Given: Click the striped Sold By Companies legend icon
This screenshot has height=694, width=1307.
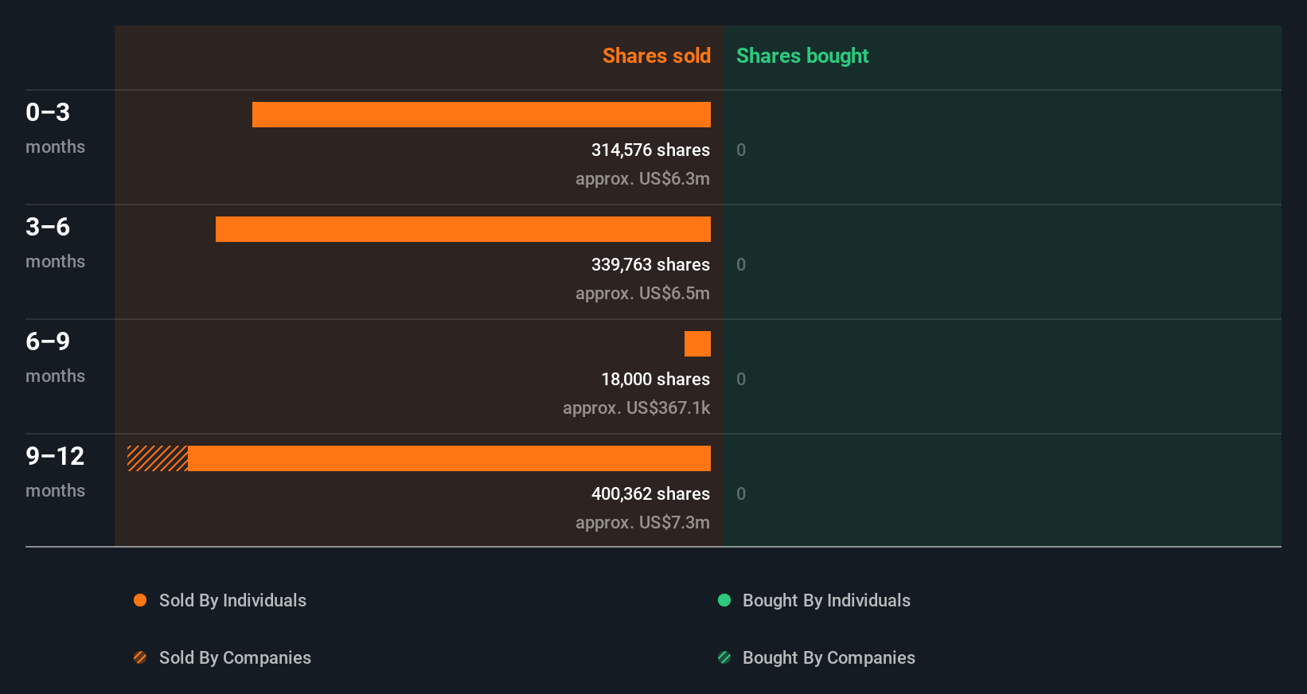Looking at the screenshot, I should point(140,657).
